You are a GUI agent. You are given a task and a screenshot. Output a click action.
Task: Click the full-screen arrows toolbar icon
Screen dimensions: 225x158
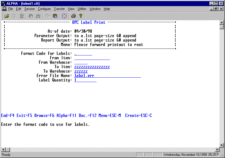pos(64,16)
